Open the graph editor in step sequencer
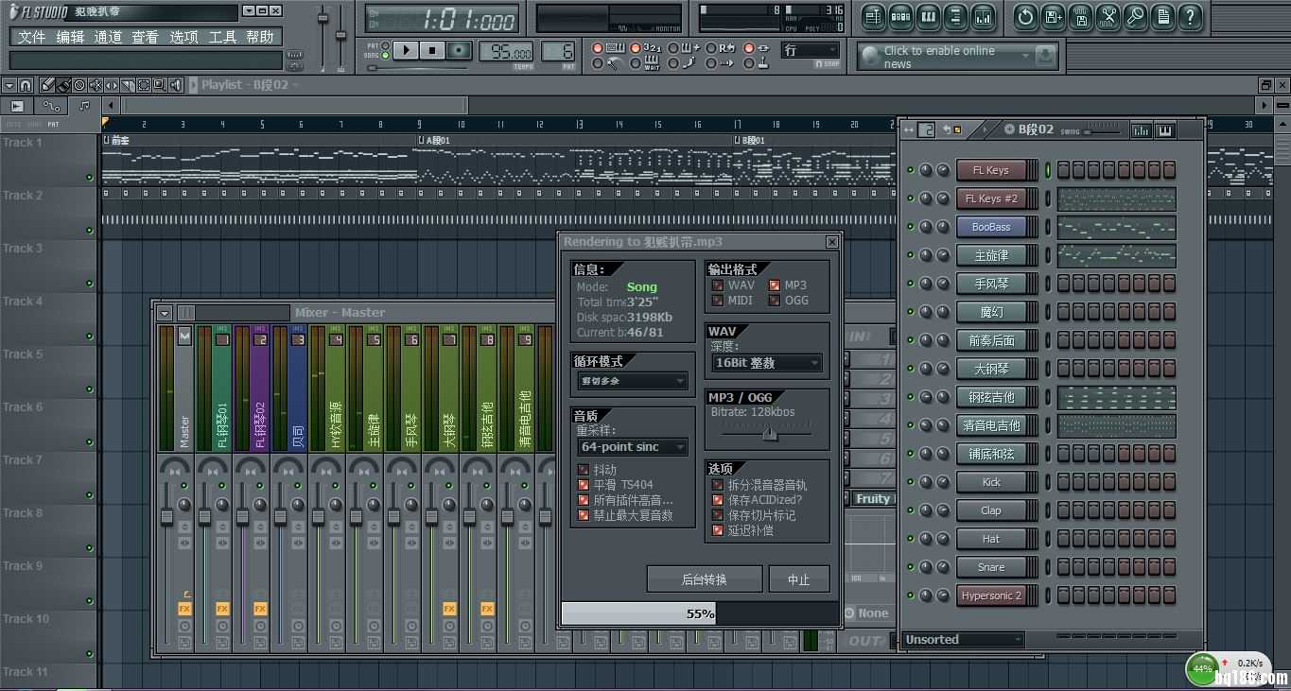1291x691 pixels. coord(1142,130)
